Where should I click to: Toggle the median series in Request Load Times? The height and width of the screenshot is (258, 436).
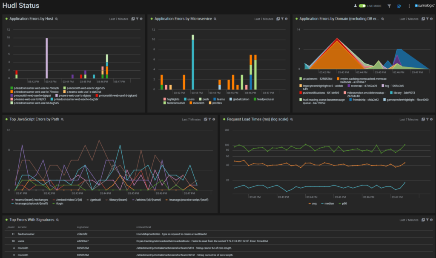327,204
